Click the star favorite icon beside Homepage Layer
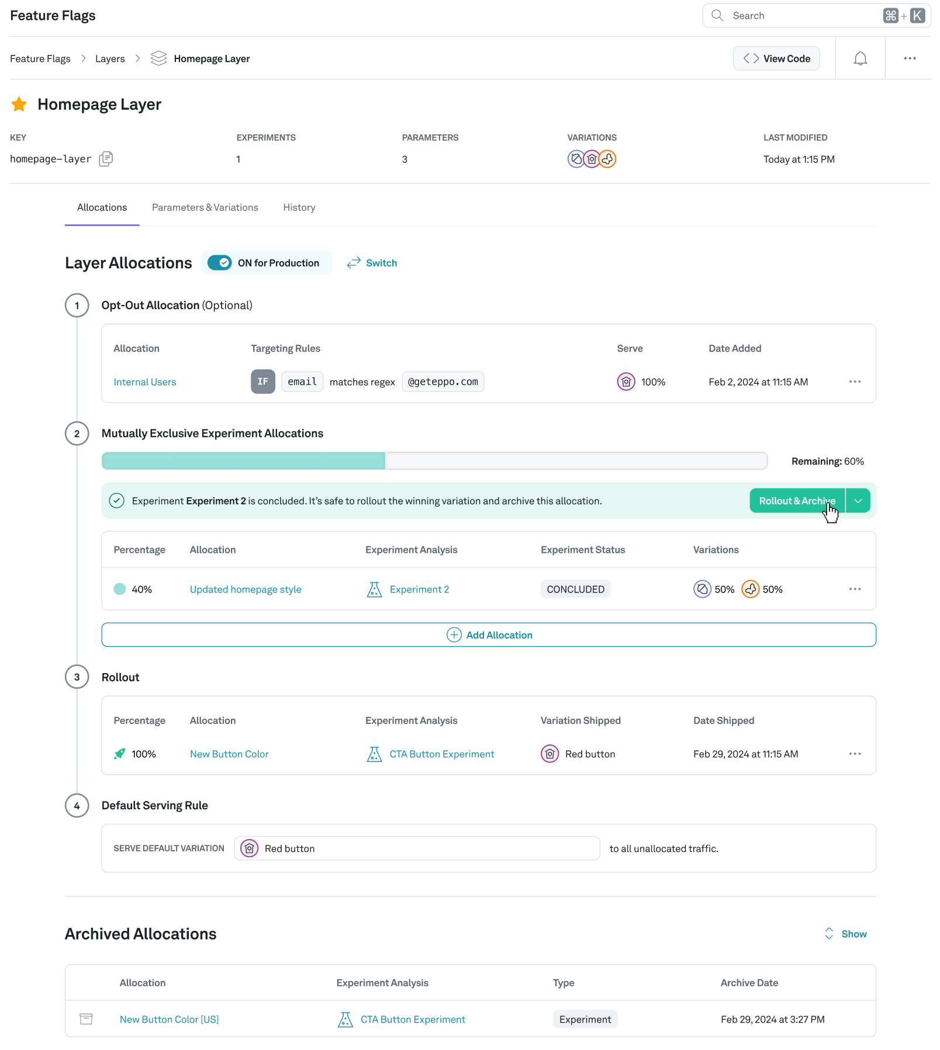Image resolution: width=940 pixels, height=1050 pixels. click(x=19, y=104)
